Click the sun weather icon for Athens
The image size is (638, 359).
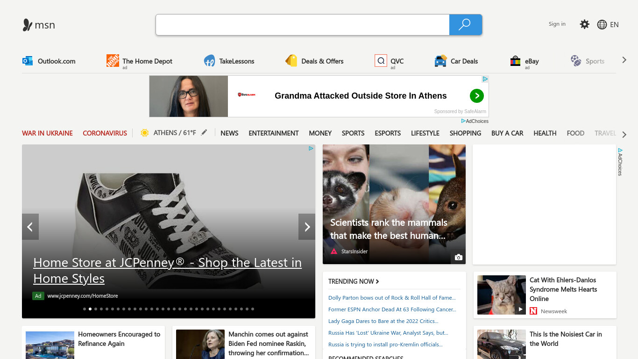click(x=145, y=133)
